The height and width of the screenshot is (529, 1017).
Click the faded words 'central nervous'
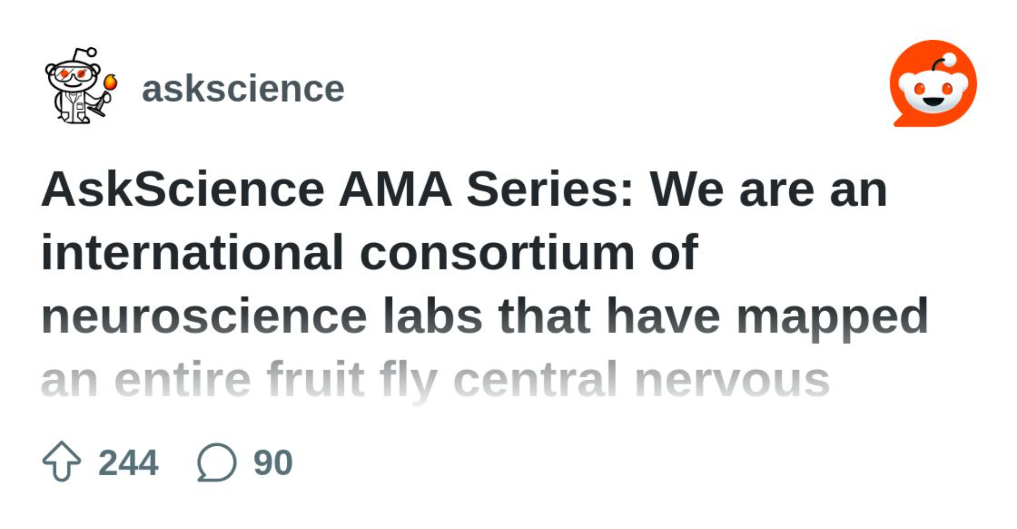click(641, 380)
